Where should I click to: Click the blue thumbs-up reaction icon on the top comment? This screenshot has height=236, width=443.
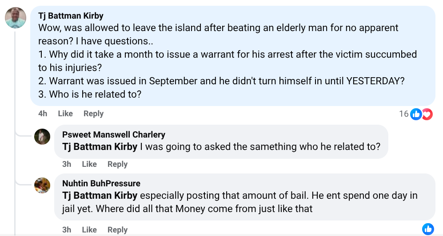(416, 114)
